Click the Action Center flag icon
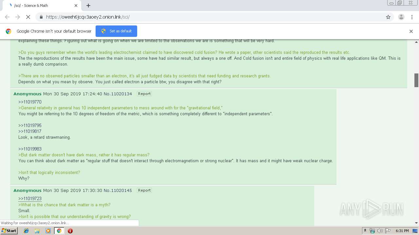This screenshot has height=235, width=419. click(388, 231)
